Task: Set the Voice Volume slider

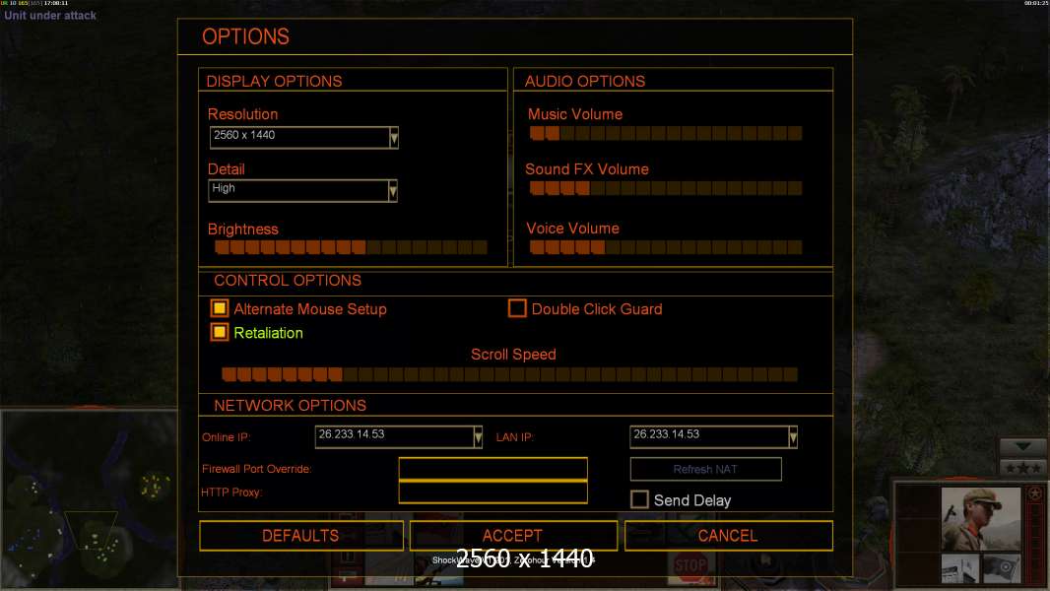Action: coord(666,247)
